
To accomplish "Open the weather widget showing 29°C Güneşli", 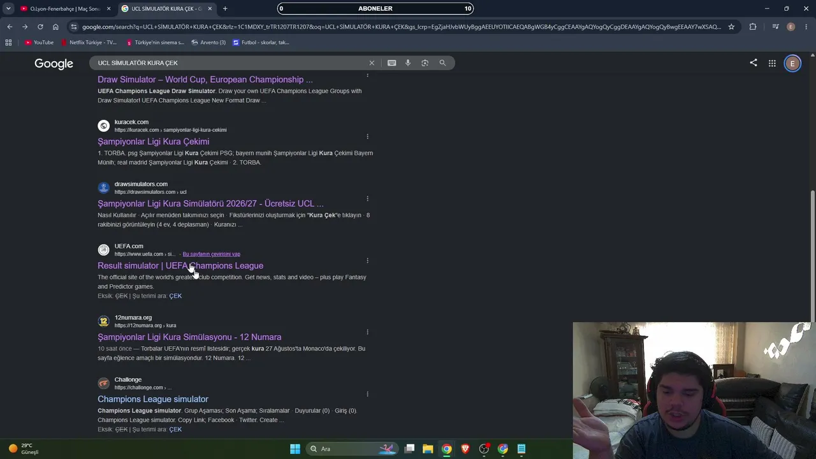I will (x=24, y=449).
